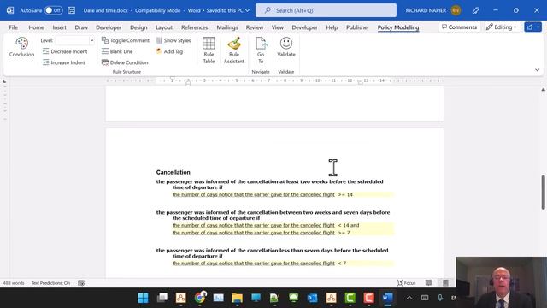Click the '< 14 and' condition line
547x308 pixels.
pos(348,225)
